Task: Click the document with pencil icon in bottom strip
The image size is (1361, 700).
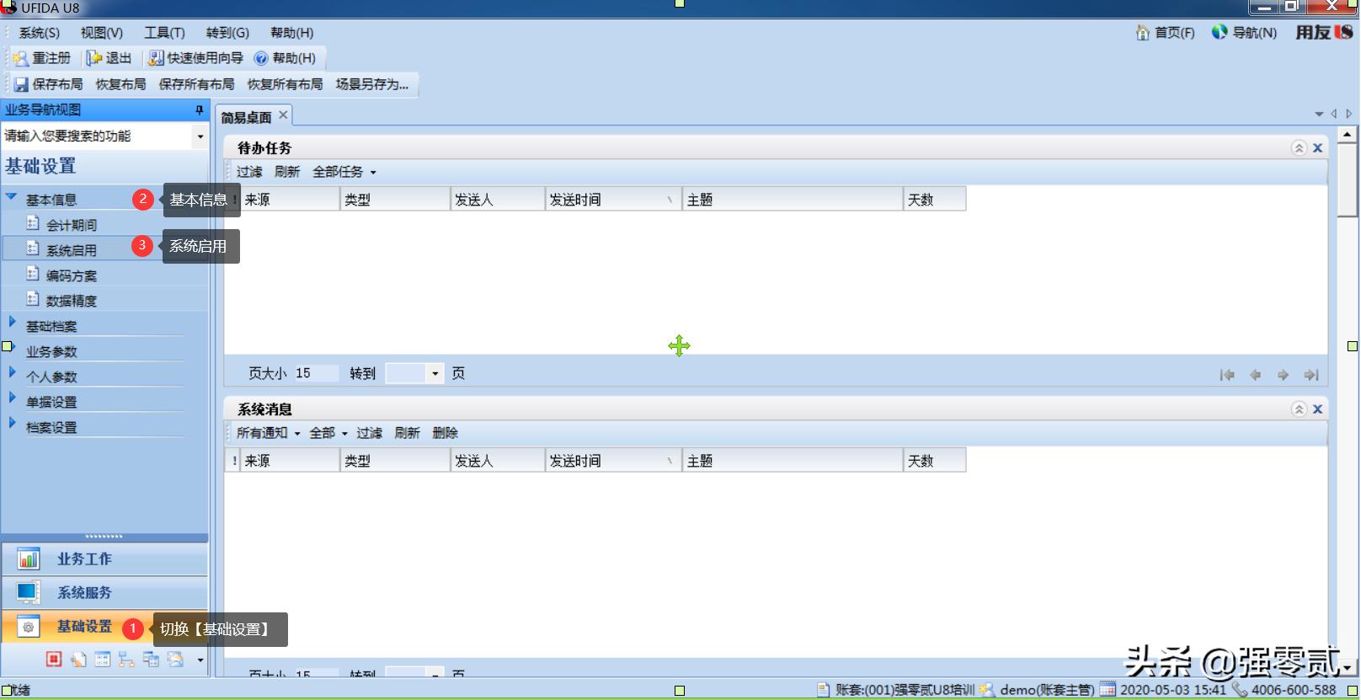Action: pos(78,660)
